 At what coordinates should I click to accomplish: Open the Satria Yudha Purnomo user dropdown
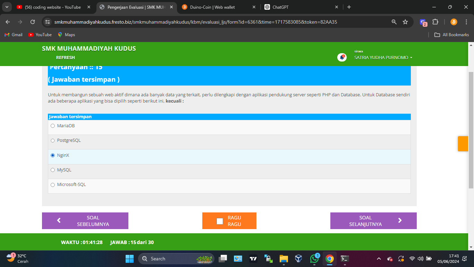[383, 58]
